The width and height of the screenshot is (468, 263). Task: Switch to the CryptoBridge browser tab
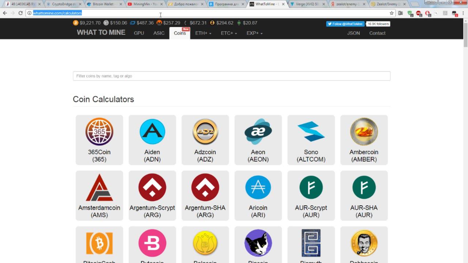click(x=64, y=4)
